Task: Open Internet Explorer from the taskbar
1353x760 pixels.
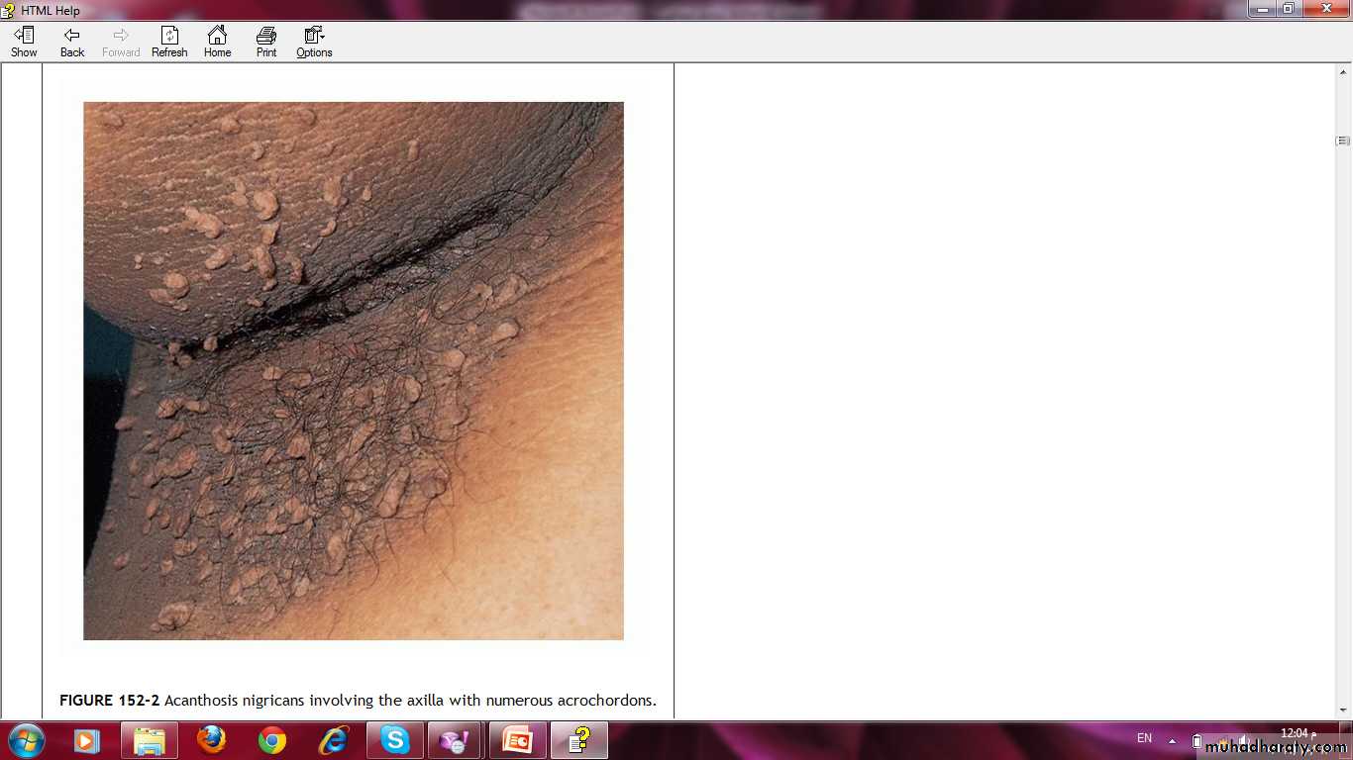Action: pos(334,740)
